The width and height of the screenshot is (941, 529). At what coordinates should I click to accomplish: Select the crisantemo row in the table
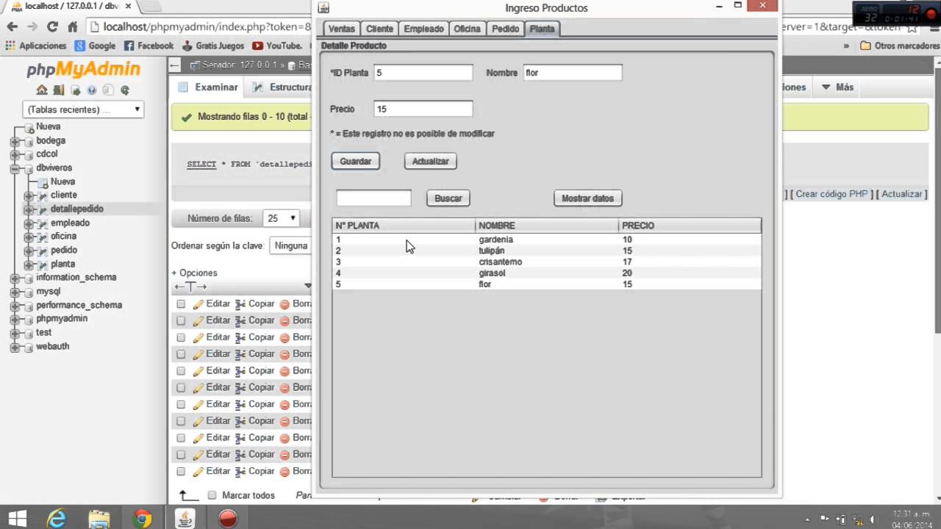point(546,262)
